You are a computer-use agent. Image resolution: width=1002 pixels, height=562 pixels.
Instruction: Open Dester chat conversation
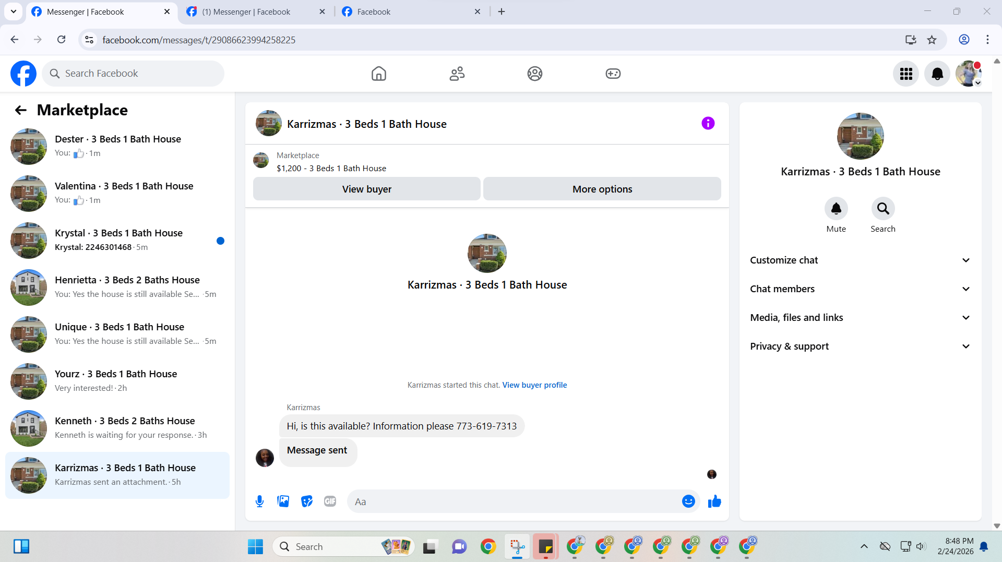coord(117,147)
